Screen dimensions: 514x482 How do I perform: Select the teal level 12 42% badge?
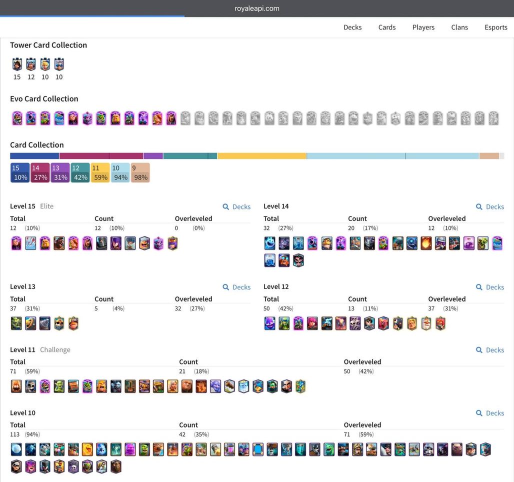click(80, 172)
